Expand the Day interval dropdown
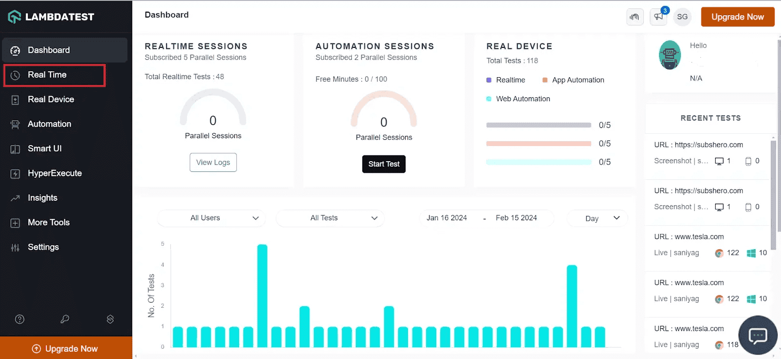 597,218
